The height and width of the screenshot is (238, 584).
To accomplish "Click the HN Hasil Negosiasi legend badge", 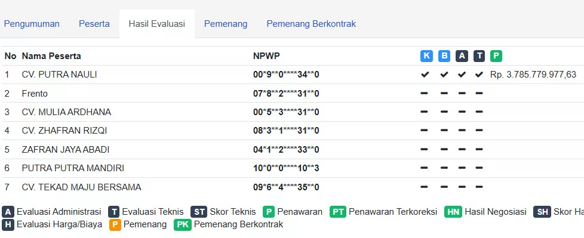I will (453, 212).
